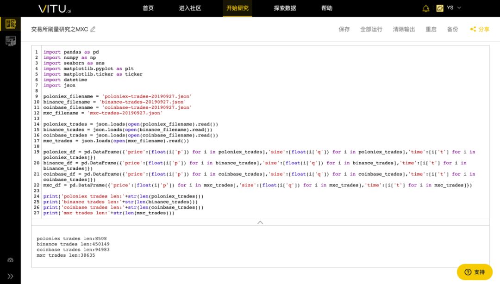Open the YS account dropdown
The height and width of the screenshot is (284, 500).
(454, 8)
